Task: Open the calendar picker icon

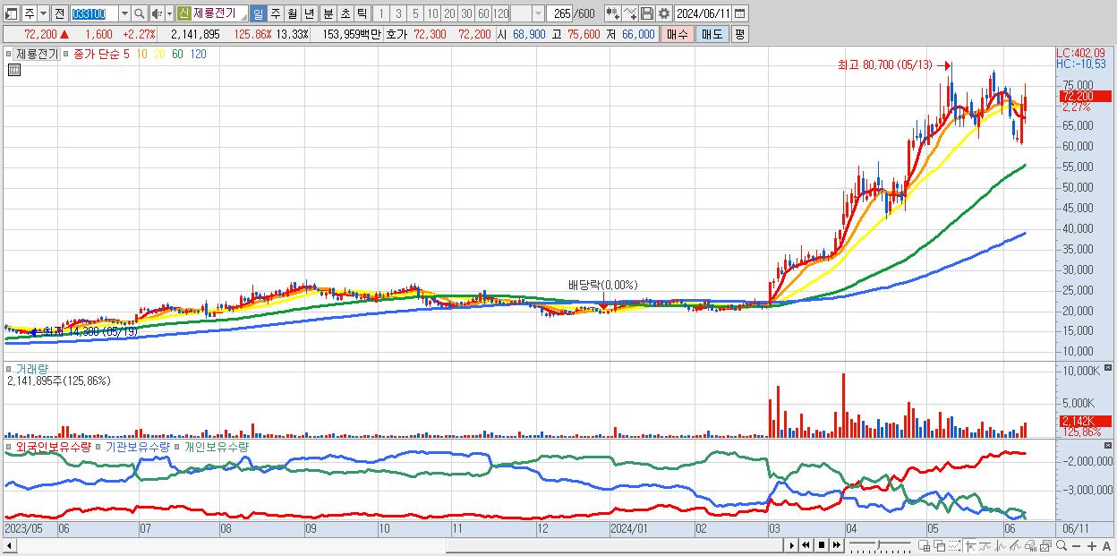Action: pyautogui.click(x=740, y=13)
